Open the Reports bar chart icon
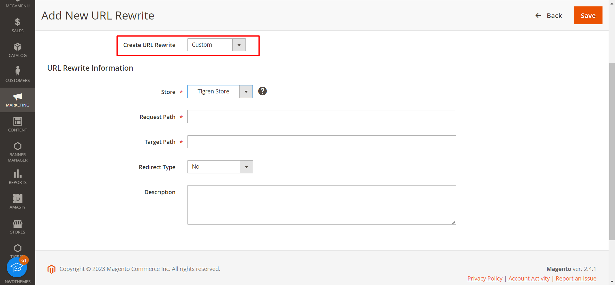The width and height of the screenshot is (615, 285). coord(18,174)
